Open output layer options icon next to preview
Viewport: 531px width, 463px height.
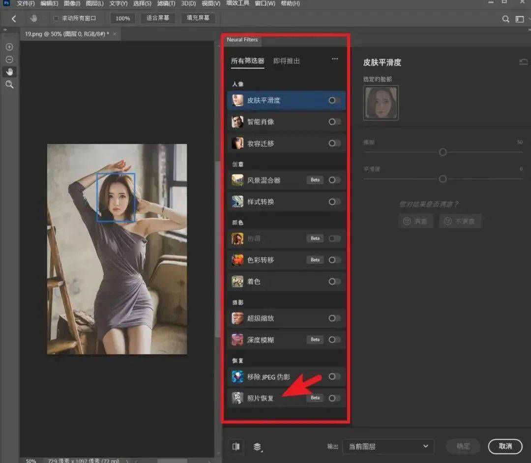tap(258, 446)
